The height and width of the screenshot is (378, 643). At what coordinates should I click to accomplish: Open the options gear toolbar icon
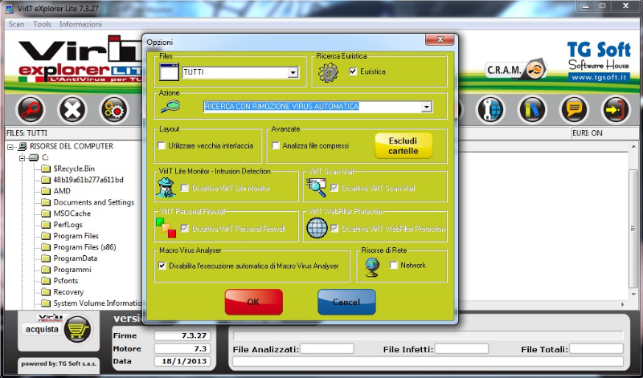coord(114,108)
